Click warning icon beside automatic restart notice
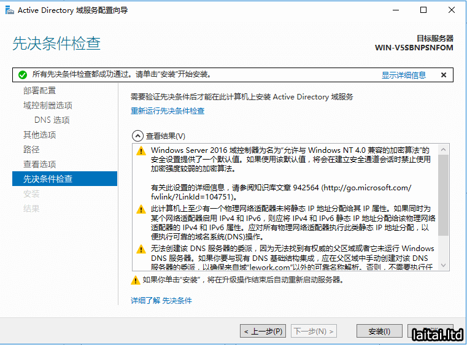Screen dimensions: 467x345 (136, 281)
